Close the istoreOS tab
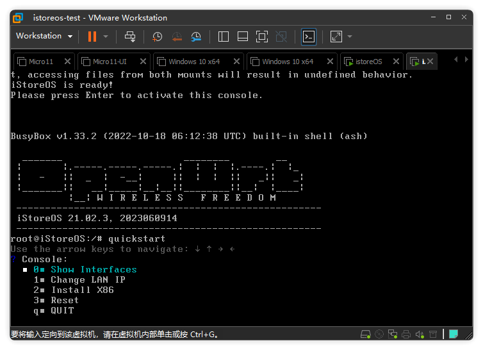The width and height of the screenshot is (483, 350). pyautogui.click(x=396, y=62)
